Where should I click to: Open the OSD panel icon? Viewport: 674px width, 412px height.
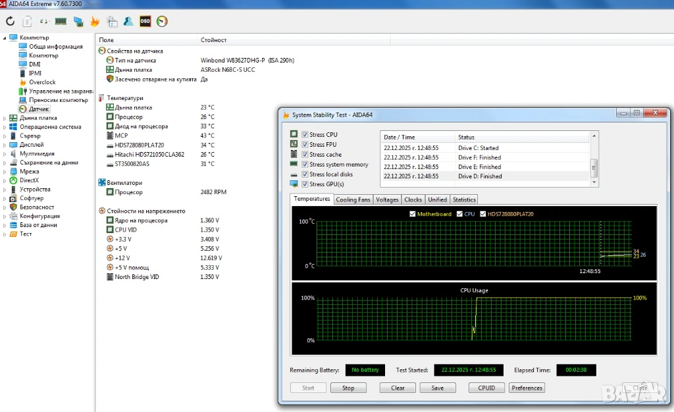click(145, 21)
